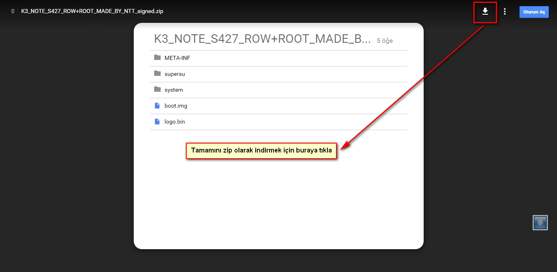Select the logo.bin file name
This screenshot has height=272, width=557.
click(175, 122)
